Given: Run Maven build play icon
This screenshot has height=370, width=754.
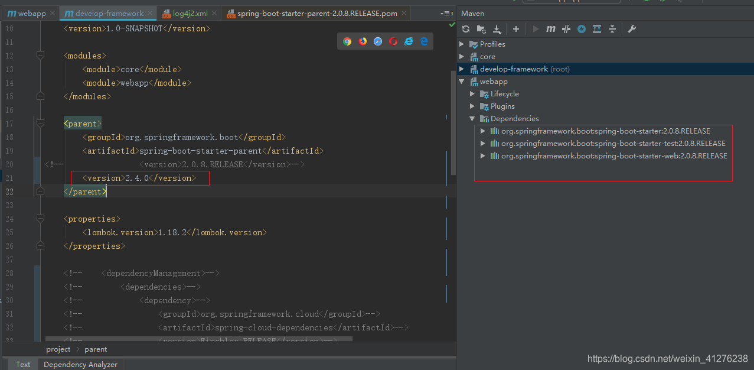Looking at the screenshot, I should pos(536,29).
